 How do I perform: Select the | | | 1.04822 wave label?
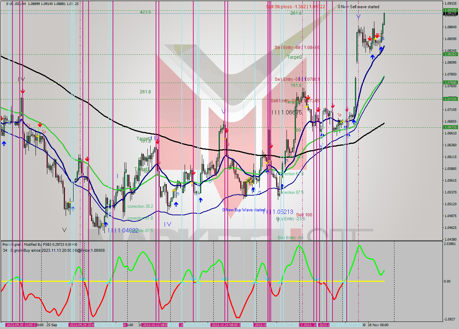click(x=123, y=230)
